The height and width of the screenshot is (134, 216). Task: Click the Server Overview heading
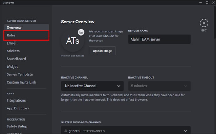pos(78,22)
